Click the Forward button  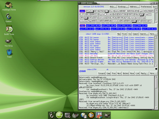pyautogui.click(x=101, y=73)
